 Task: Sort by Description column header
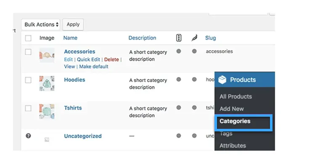pyautogui.click(x=142, y=38)
